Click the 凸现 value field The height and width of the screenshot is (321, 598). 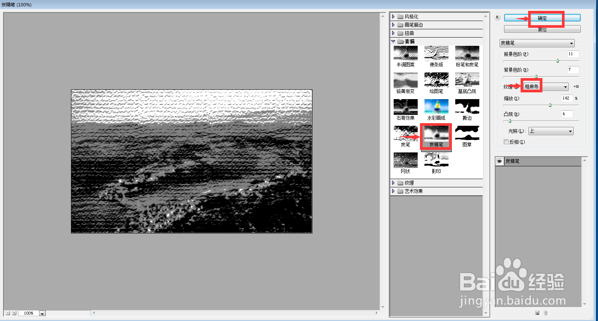(567, 114)
